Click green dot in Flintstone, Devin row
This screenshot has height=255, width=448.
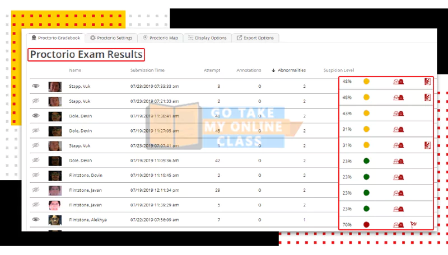[366, 177]
